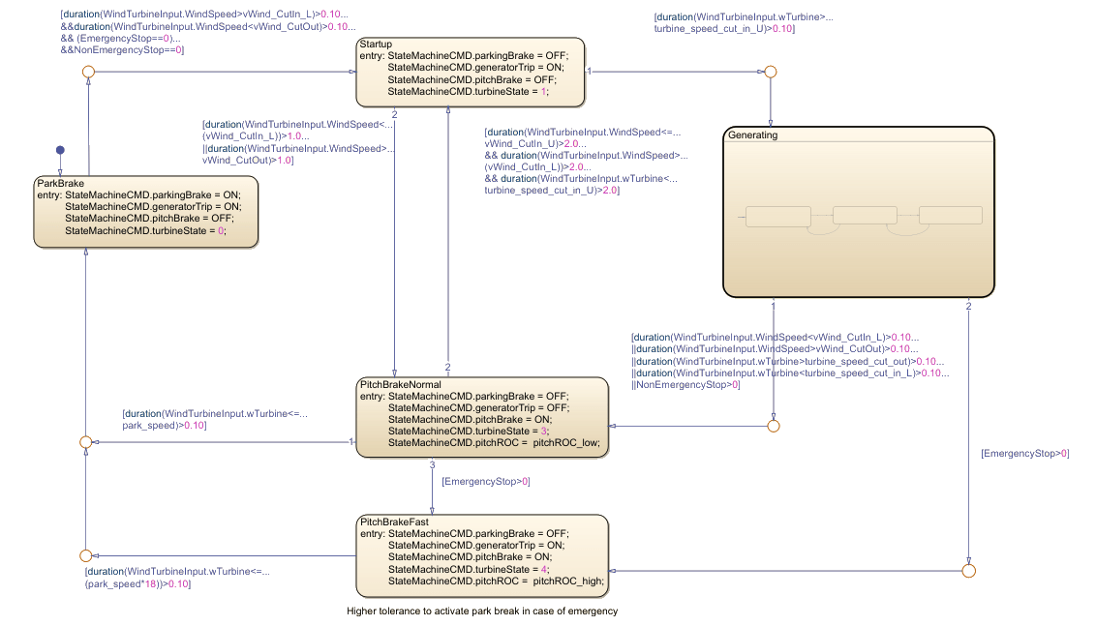This screenshot has width=1096, height=626.
Task: Select the ParkBrake state block
Action: pyautogui.click(x=146, y=212)
